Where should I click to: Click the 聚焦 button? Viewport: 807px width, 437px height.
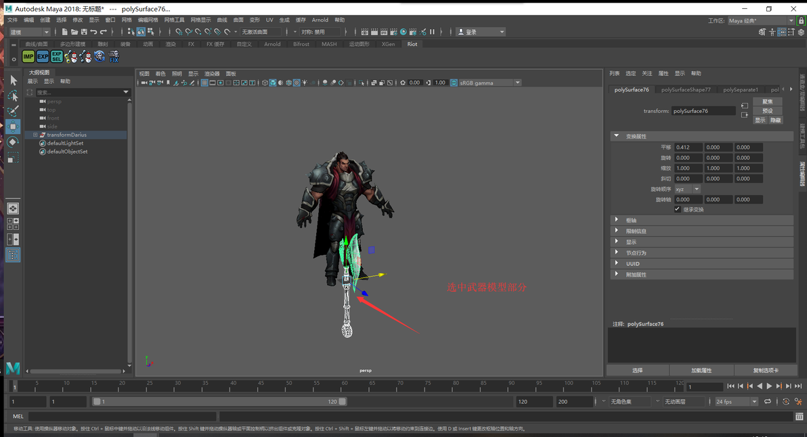tap(767, 102)
